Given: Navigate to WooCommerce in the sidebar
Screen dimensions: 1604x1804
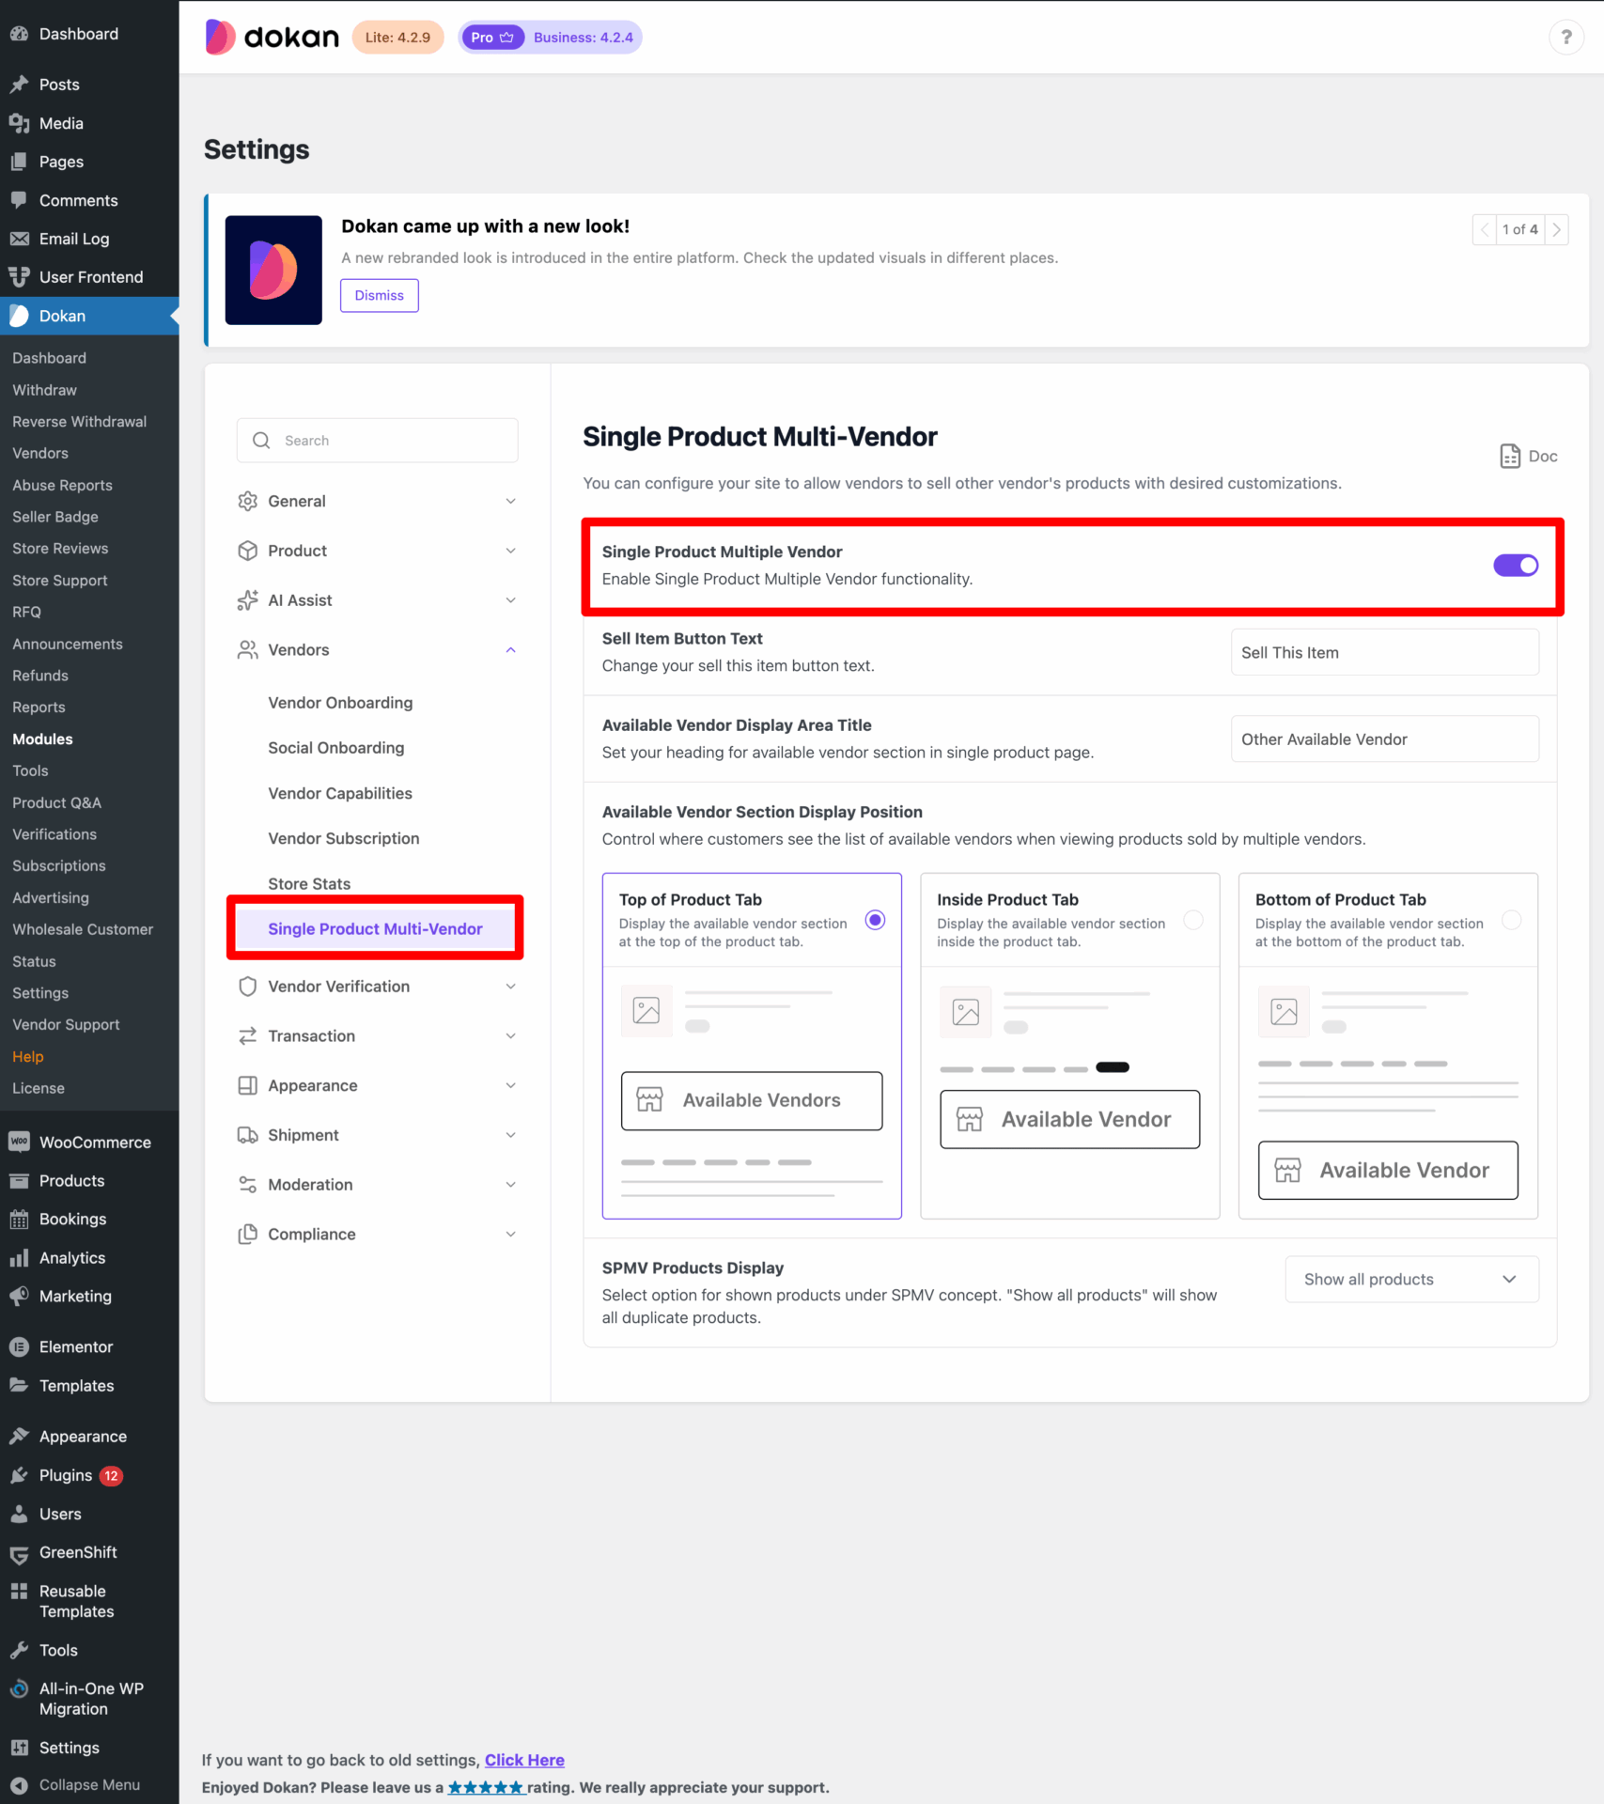Looking at the screenshot, I should pos(95,1142).
